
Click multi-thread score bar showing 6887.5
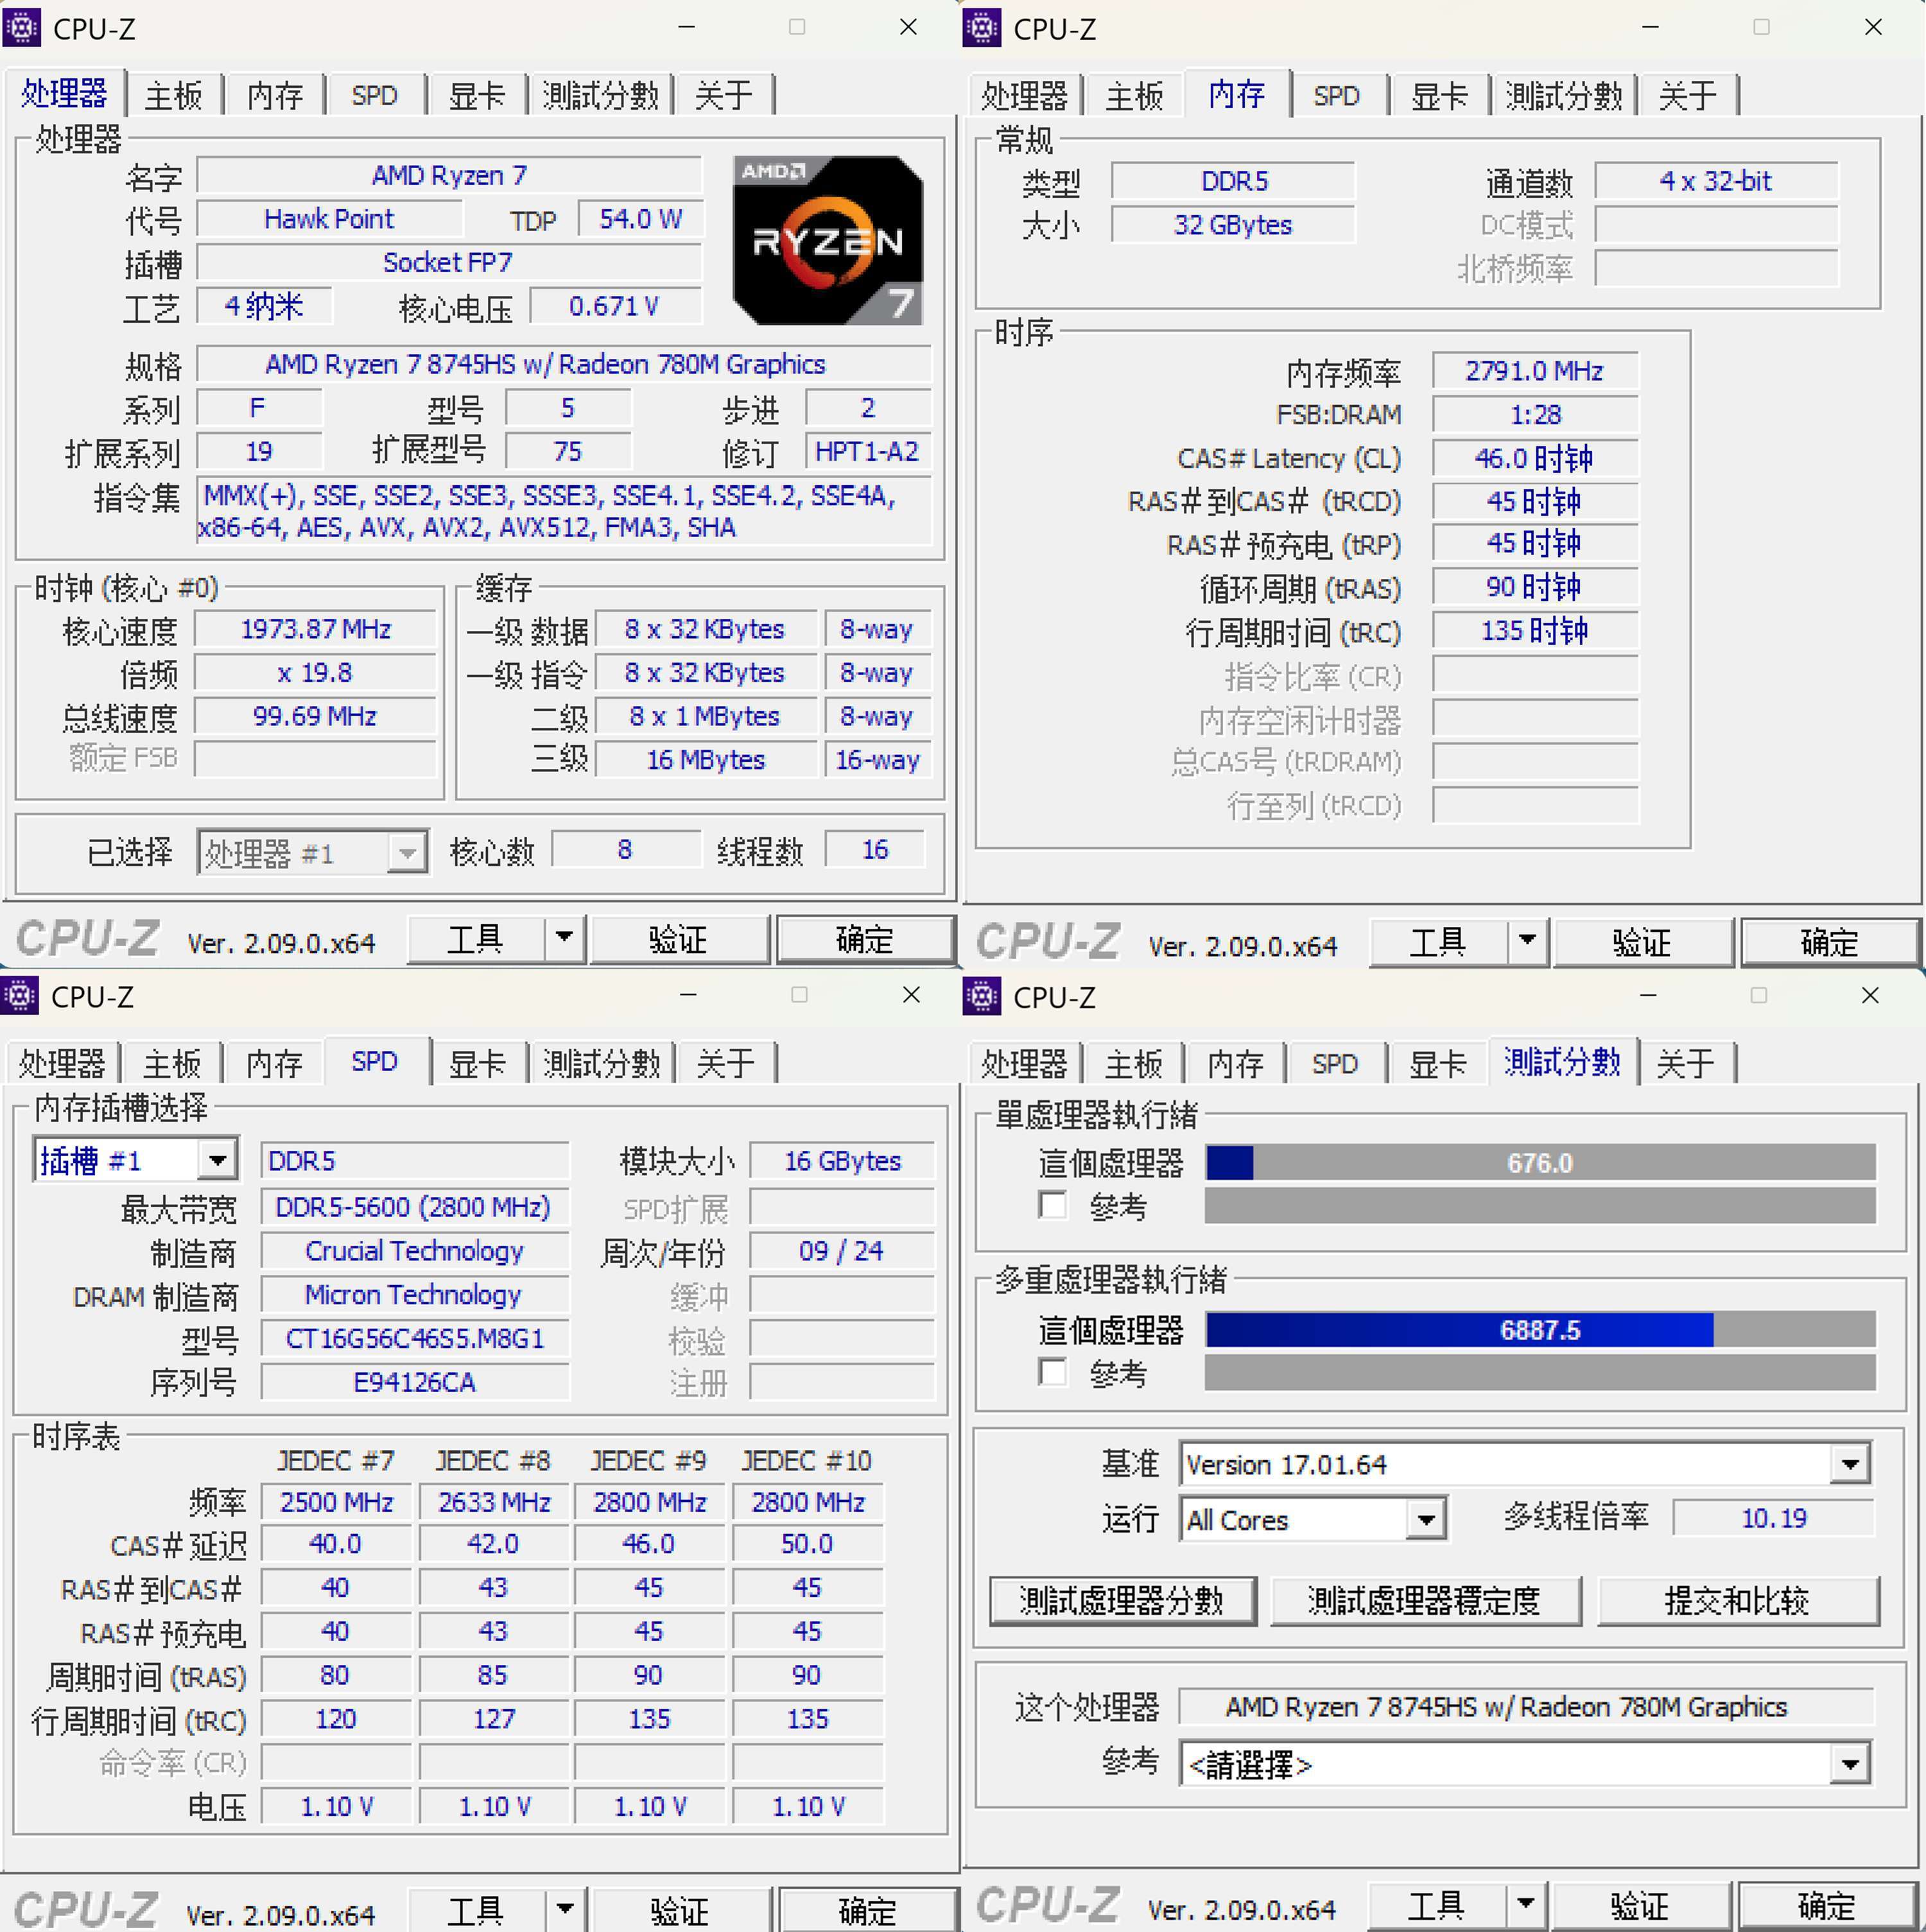click(x=1540, y=1329)
